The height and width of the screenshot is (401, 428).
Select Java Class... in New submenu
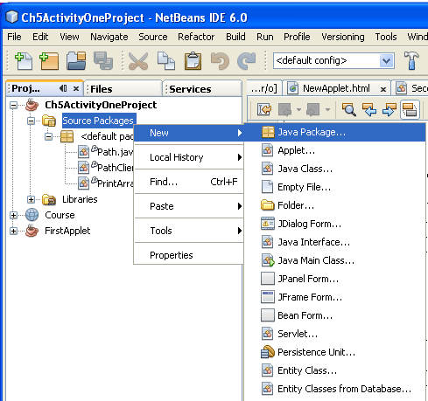click(335, 169)
